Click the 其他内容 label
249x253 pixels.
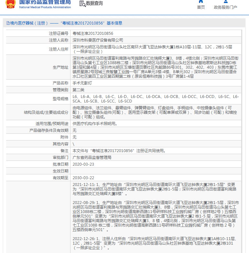60,144
